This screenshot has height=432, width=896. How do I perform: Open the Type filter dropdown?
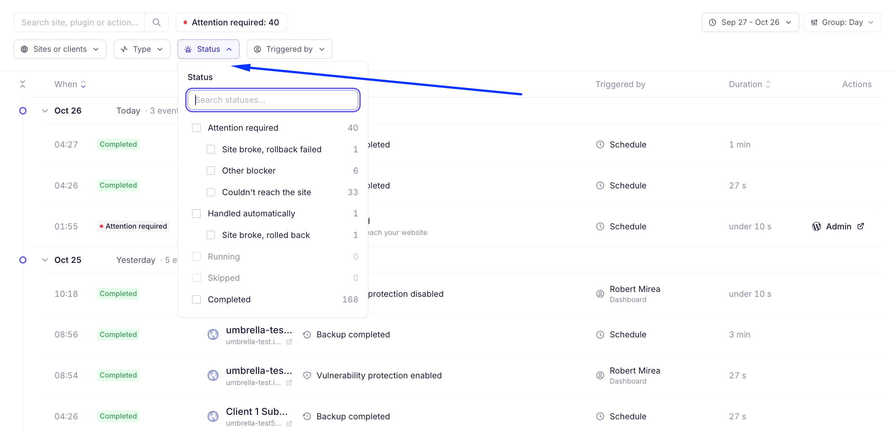click(x=142, y=49)
